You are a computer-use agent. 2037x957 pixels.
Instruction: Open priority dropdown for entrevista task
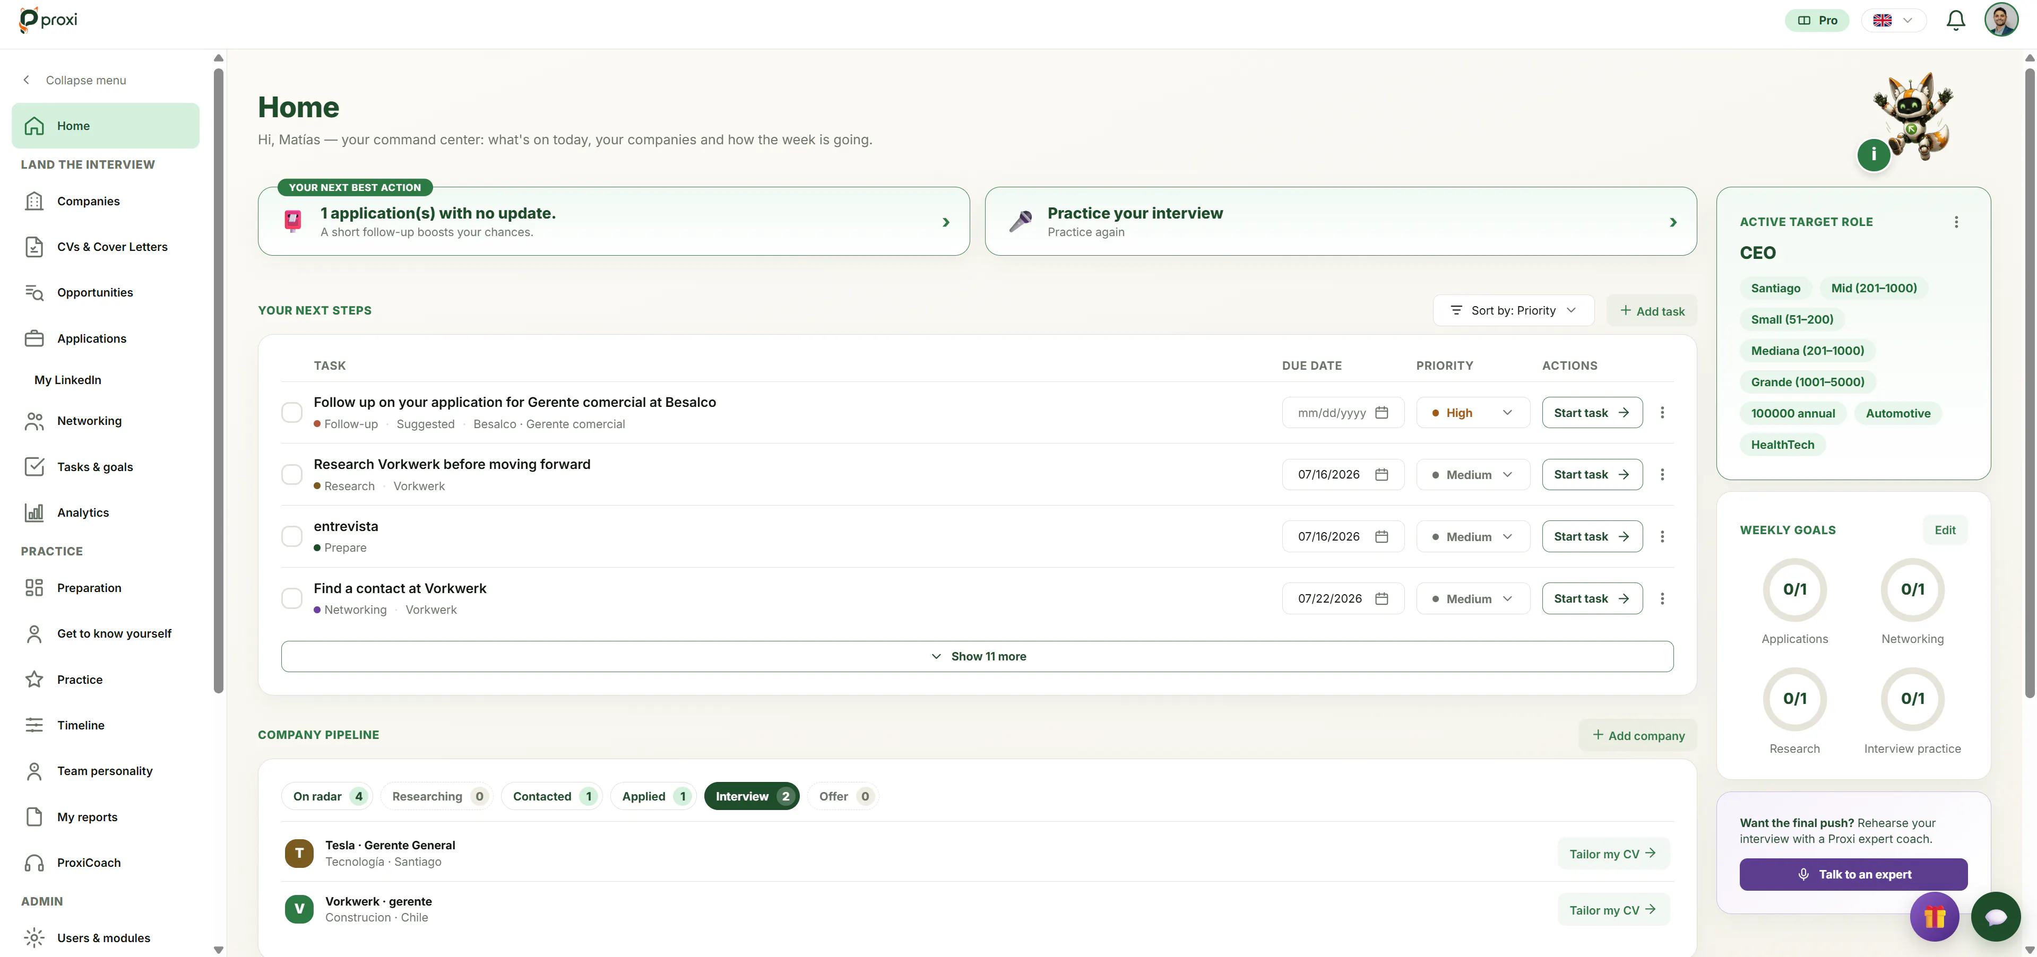(x=1472, y=536)
